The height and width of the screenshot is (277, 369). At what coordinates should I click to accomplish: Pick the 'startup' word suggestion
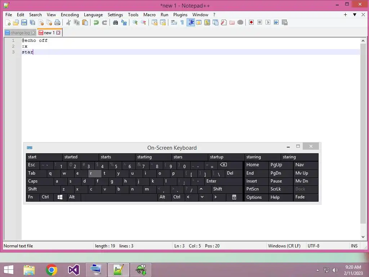(x=226, y=157)
